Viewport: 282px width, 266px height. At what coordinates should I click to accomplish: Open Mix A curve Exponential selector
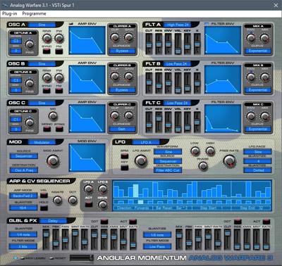click(258, 51)
